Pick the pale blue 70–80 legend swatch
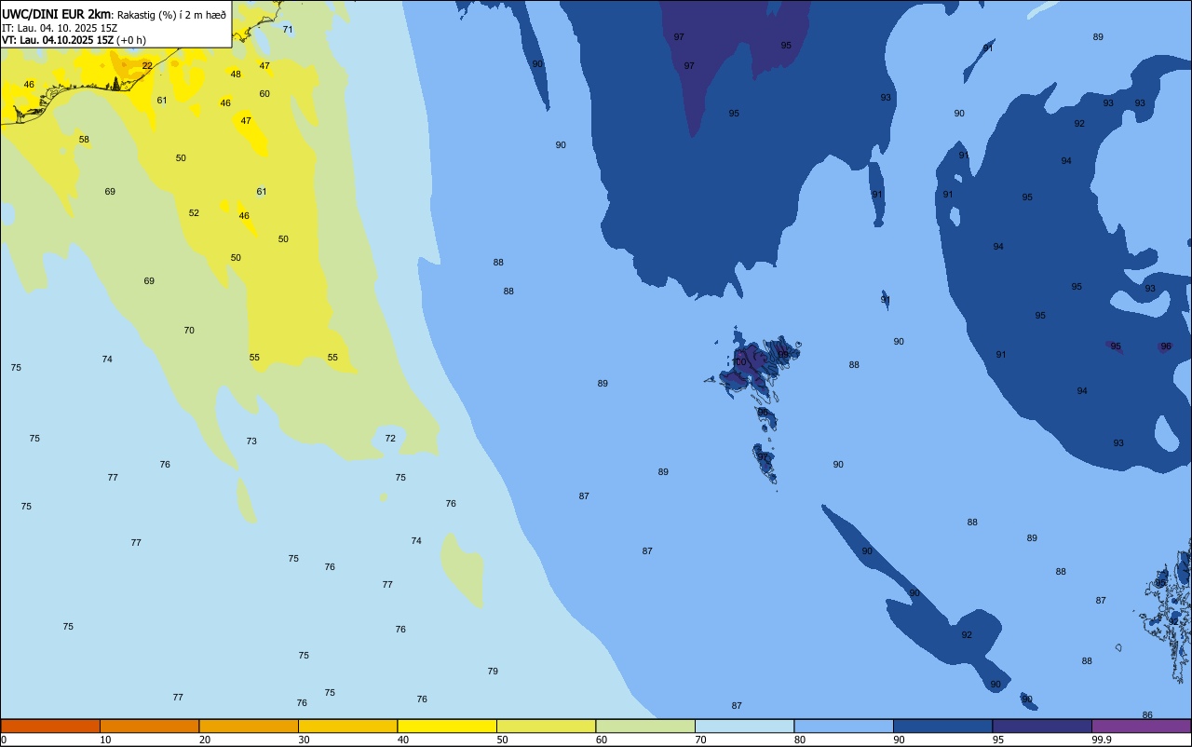1192x747 pixels. tap(744, 726)
